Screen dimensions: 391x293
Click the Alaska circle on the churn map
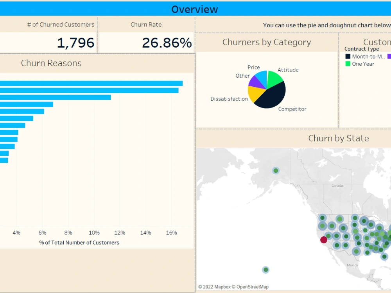pos(275,170)
